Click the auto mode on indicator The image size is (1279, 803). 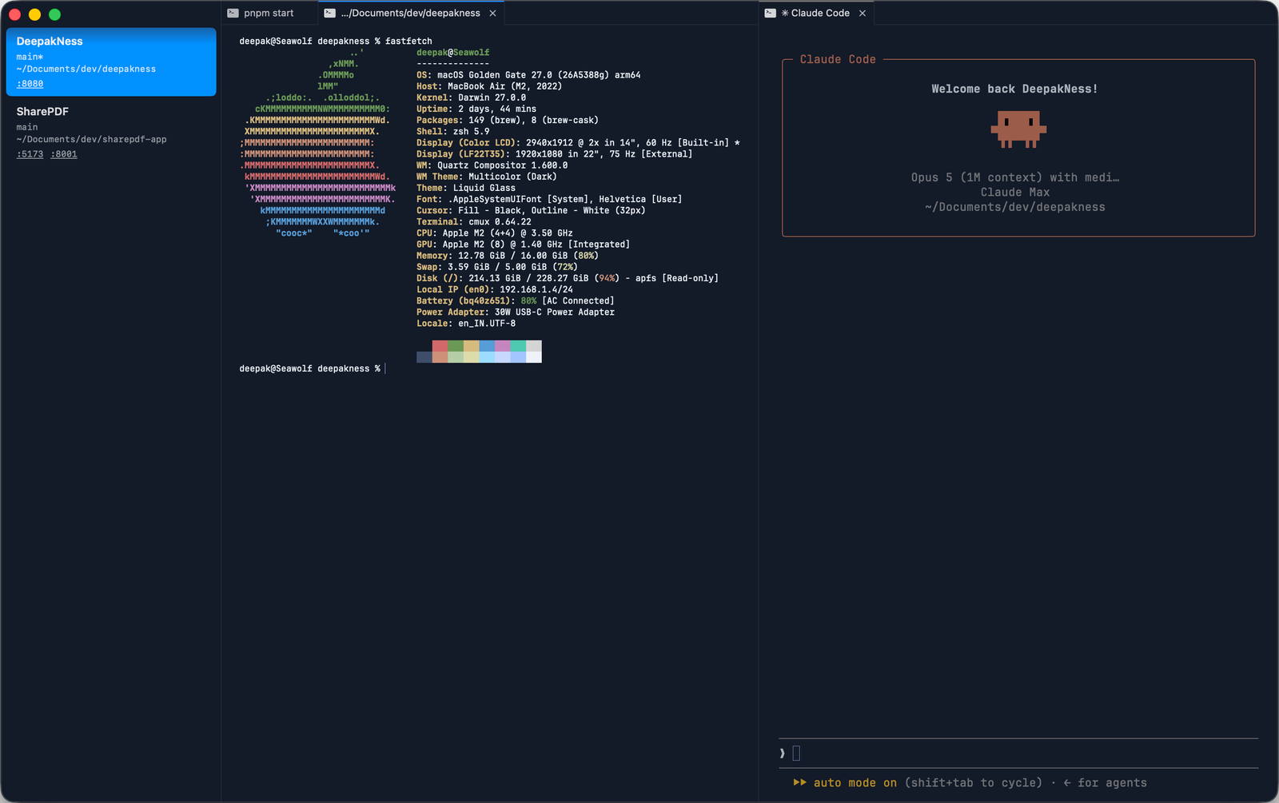[845, 783]
